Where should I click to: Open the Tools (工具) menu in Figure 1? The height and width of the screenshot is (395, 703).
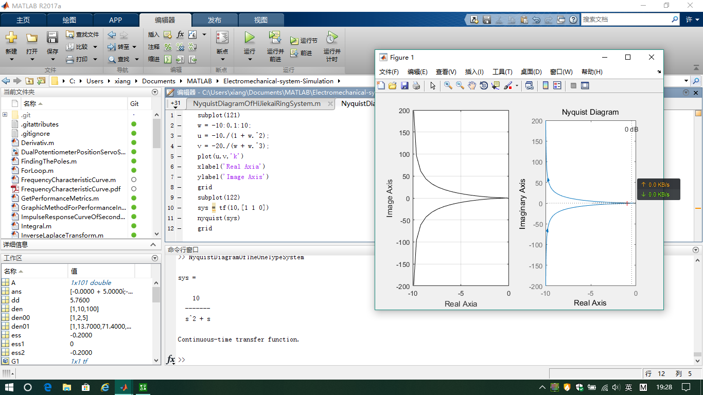click(x=502, y=72)
